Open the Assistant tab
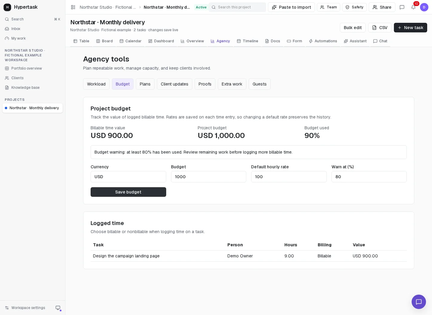Screen dimensions: 432x315 (355, 41)
